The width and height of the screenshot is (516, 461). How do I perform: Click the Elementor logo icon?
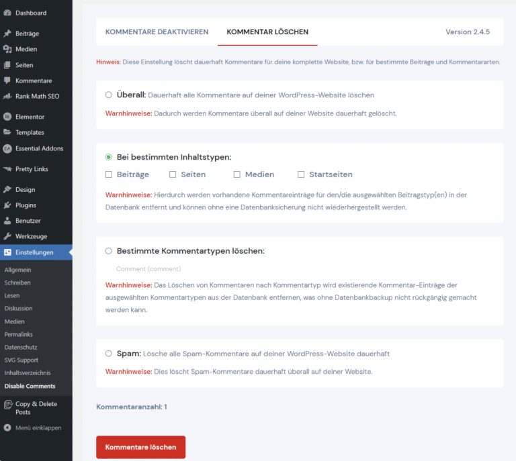click(x=7, y=117)
